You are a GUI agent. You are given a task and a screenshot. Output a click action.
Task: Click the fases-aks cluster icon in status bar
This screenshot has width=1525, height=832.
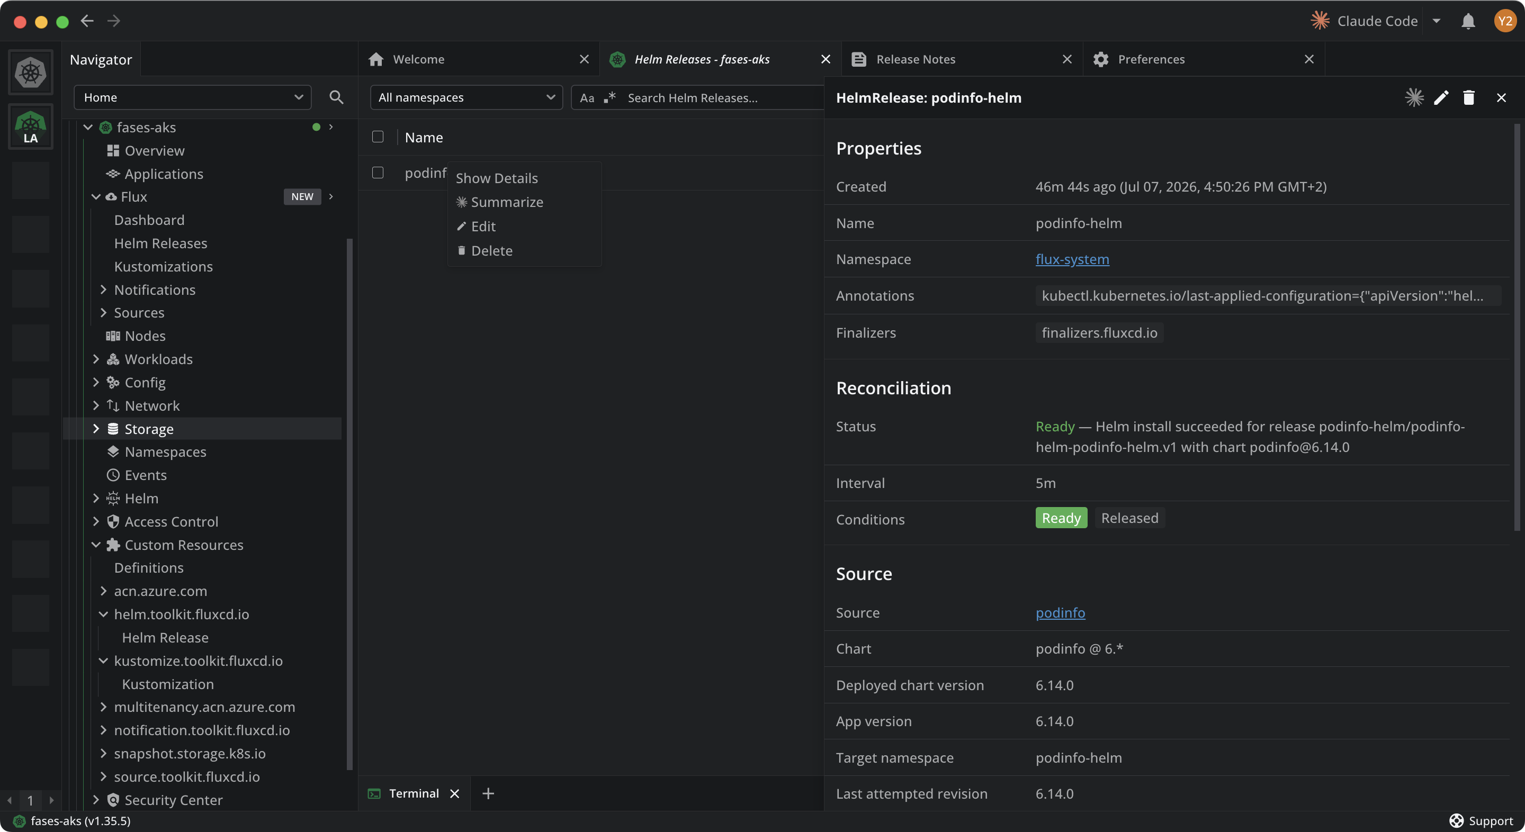tap(19, 821)
